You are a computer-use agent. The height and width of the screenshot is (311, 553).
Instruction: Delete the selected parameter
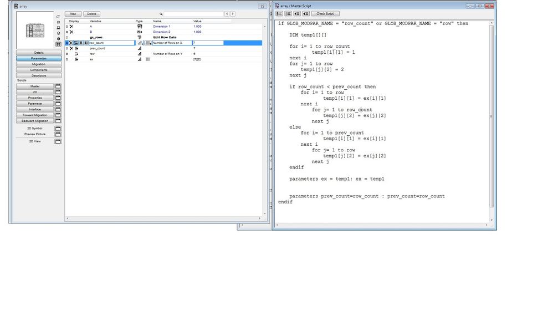[91, 14]
